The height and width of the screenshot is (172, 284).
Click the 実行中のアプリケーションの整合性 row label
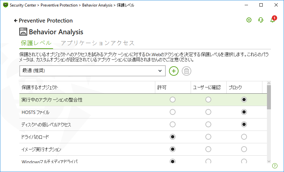[52, 100]
